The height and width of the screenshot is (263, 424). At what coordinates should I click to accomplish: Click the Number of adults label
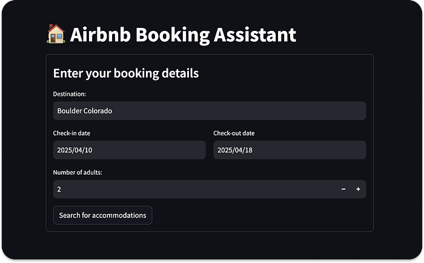pos(78,172)
